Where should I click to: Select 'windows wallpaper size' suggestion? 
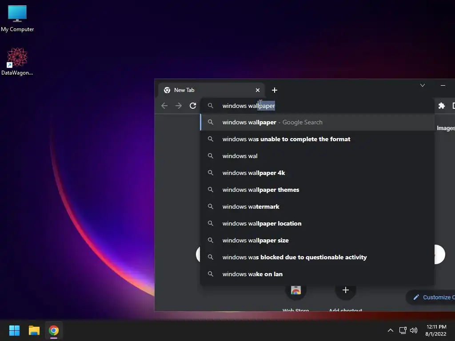317,240
